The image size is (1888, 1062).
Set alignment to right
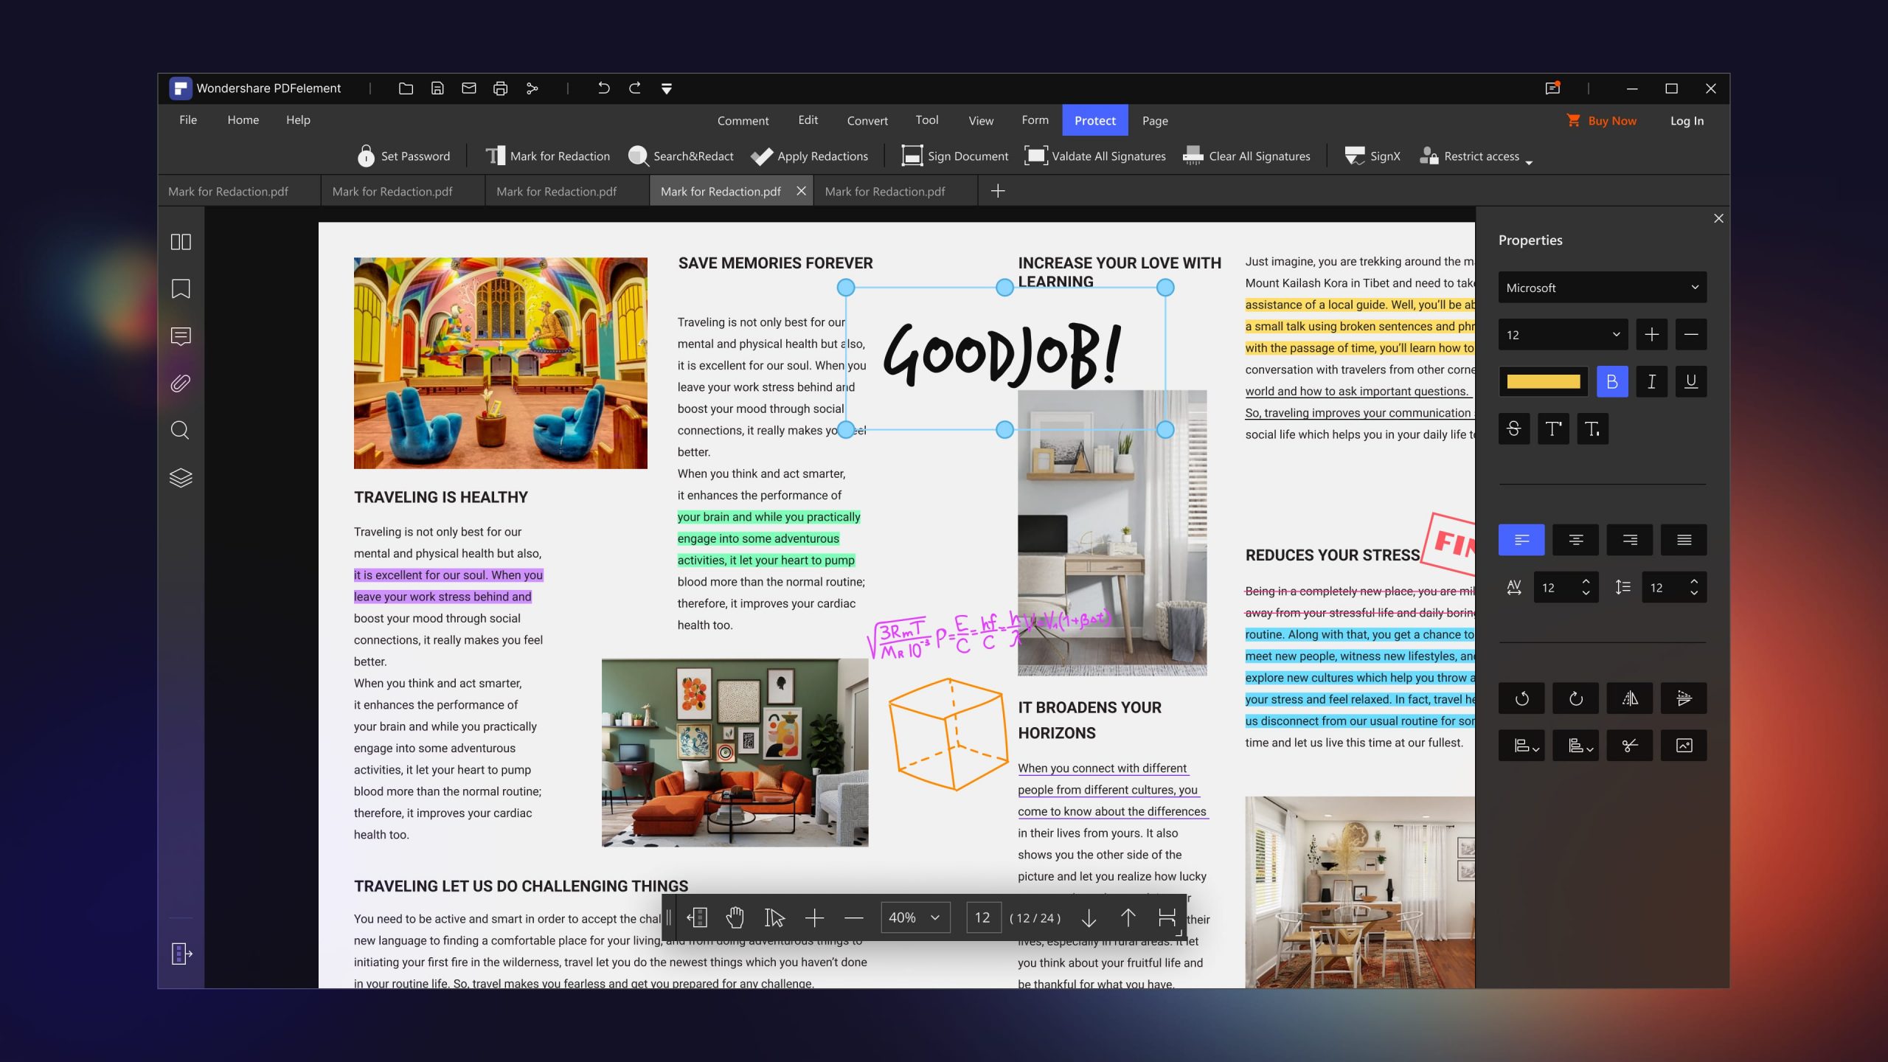click(x=1630, y=540)
